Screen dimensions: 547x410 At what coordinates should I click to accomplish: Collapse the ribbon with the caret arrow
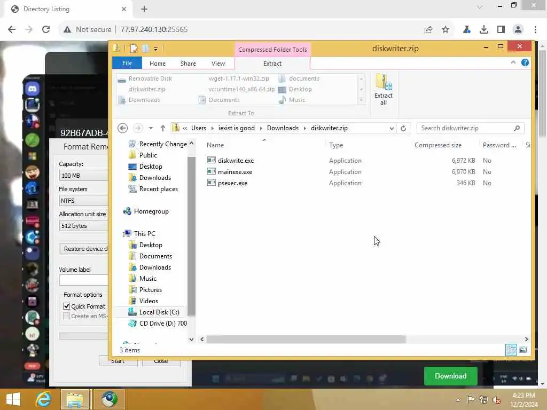click(513, 62)
